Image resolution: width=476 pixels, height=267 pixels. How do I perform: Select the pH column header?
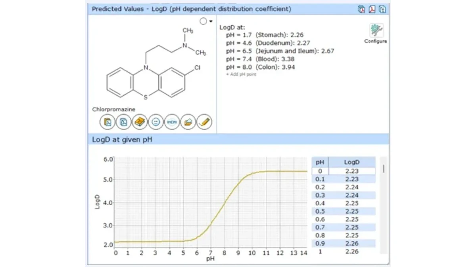point(320,162)
